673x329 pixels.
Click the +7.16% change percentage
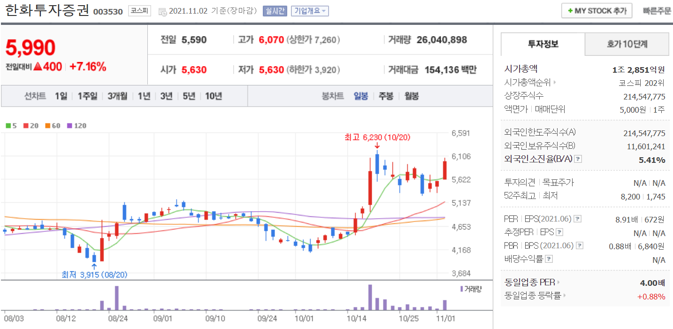[88, 67]
